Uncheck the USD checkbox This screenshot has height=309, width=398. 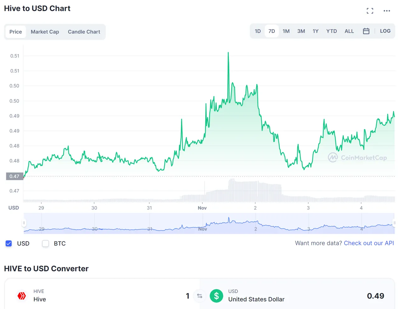9,243
